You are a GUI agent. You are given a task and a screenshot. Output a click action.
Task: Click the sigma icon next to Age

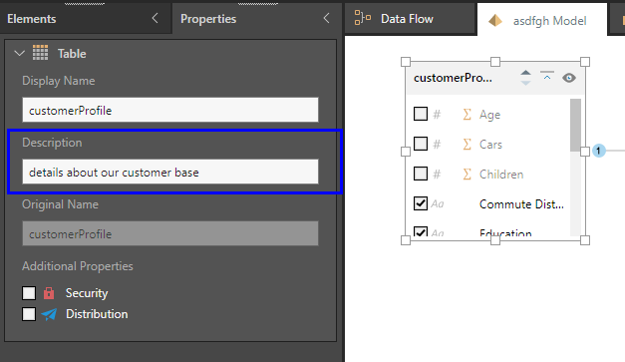click(467, 115)
